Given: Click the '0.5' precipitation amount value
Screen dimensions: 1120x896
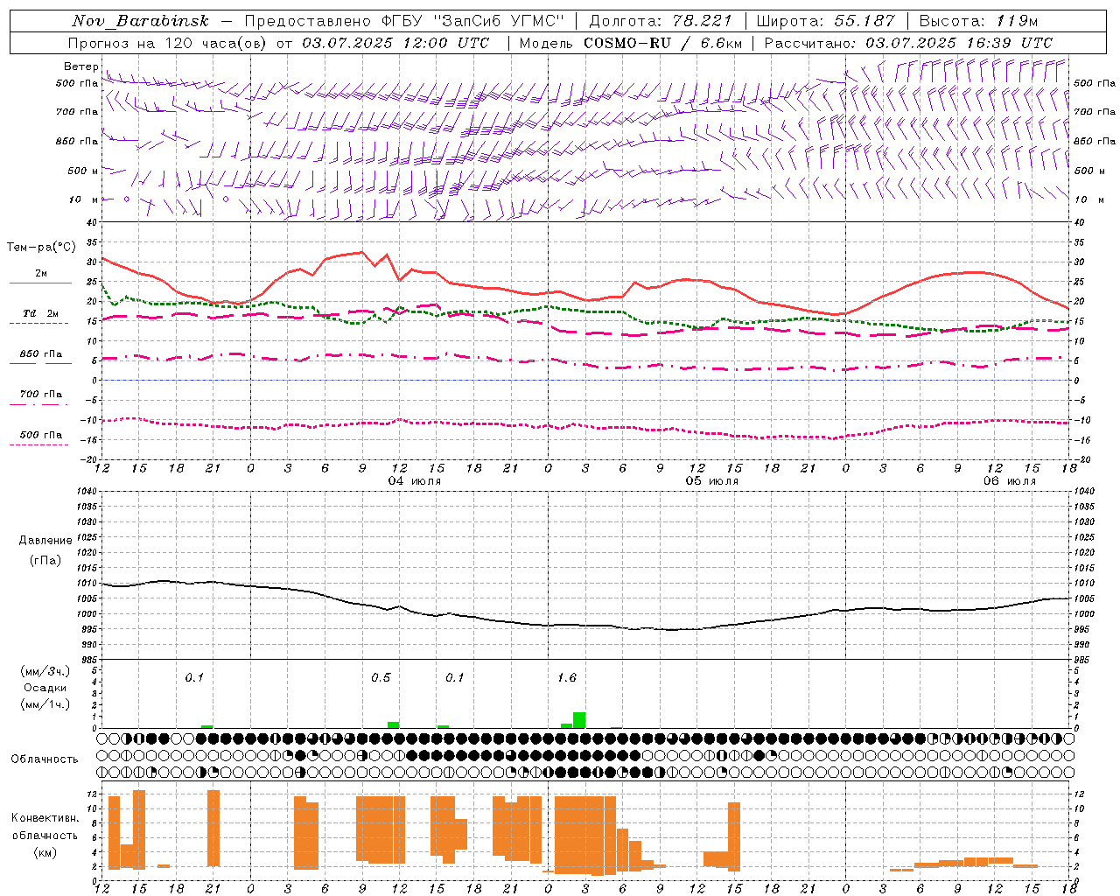Looking at the screenshot, I should (x=381, y=678).
